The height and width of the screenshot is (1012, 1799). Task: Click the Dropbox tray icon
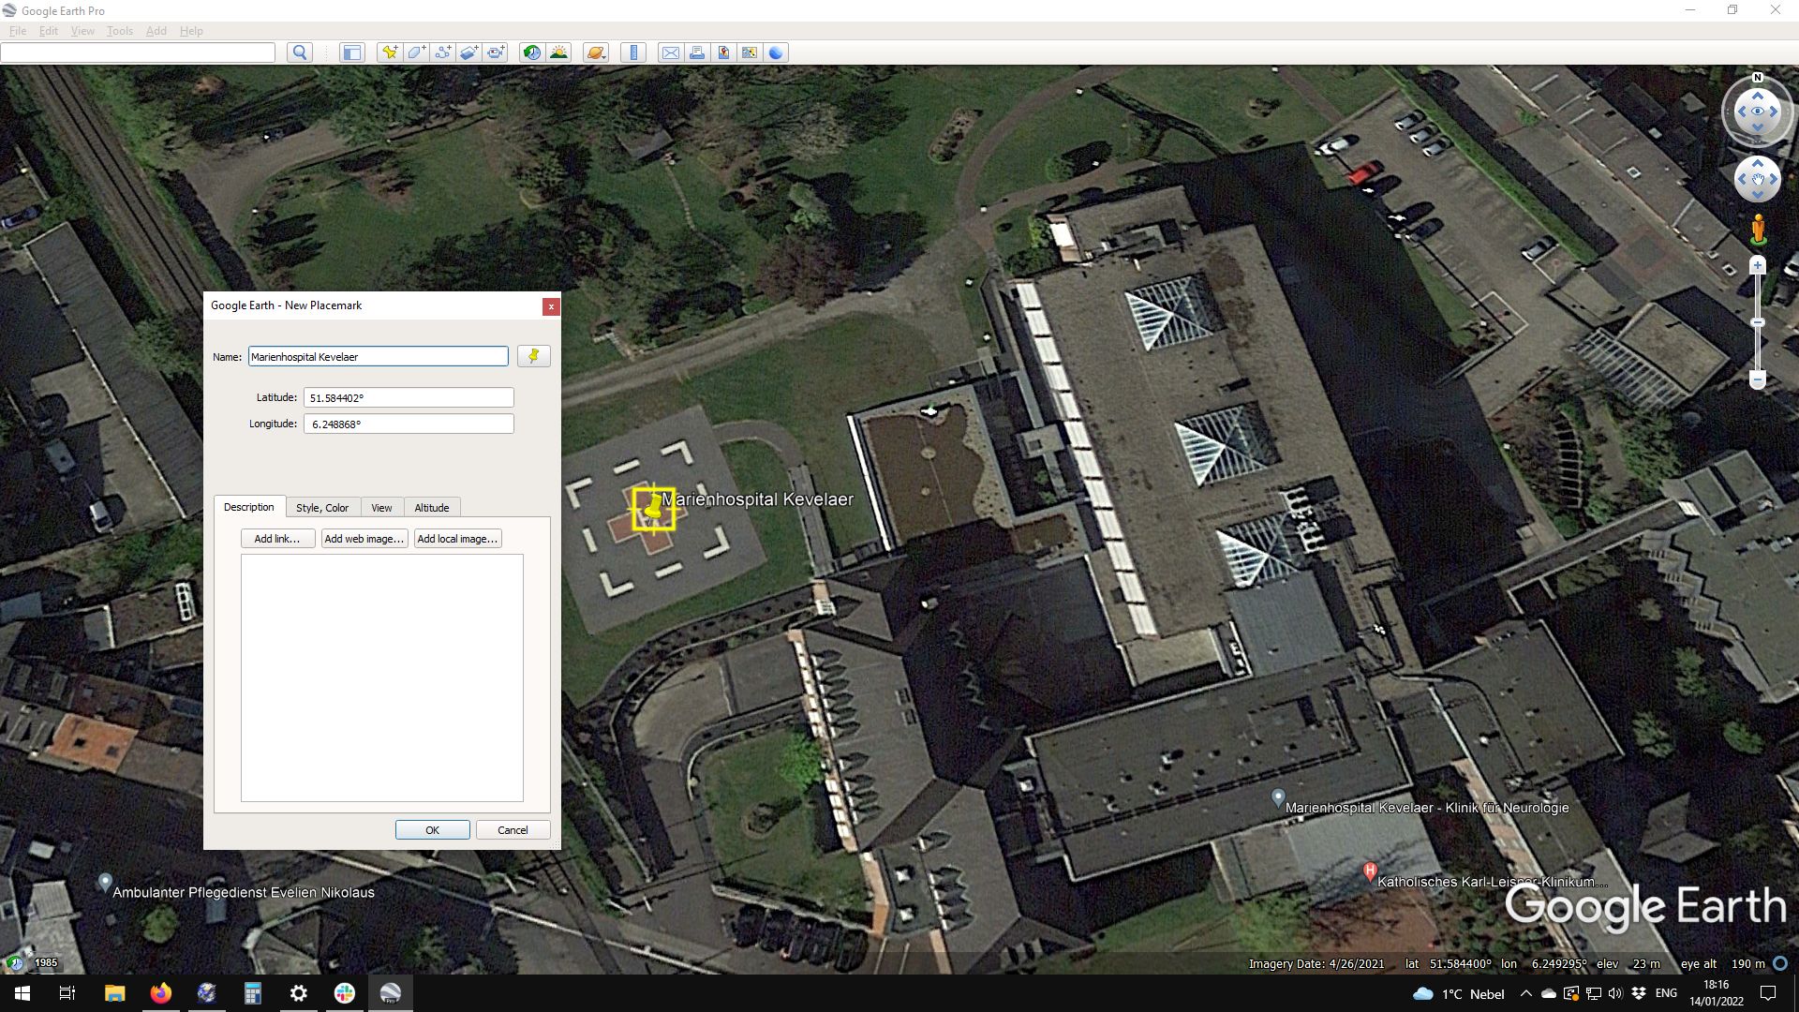(x=1639, y=993)
